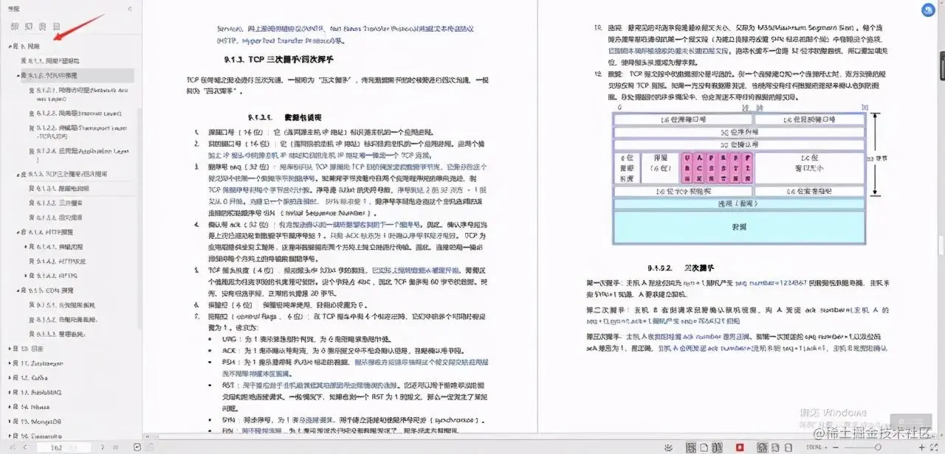Collapse the 6.1.3 TCP handshake bookmark
This screenshot has width=945, height=454.
pyautogui.click(x=18, y=174)
